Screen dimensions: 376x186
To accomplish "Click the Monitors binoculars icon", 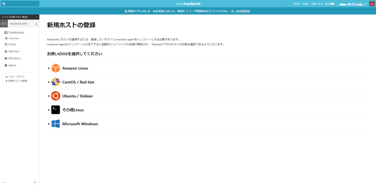I will [x=6, y=58].
